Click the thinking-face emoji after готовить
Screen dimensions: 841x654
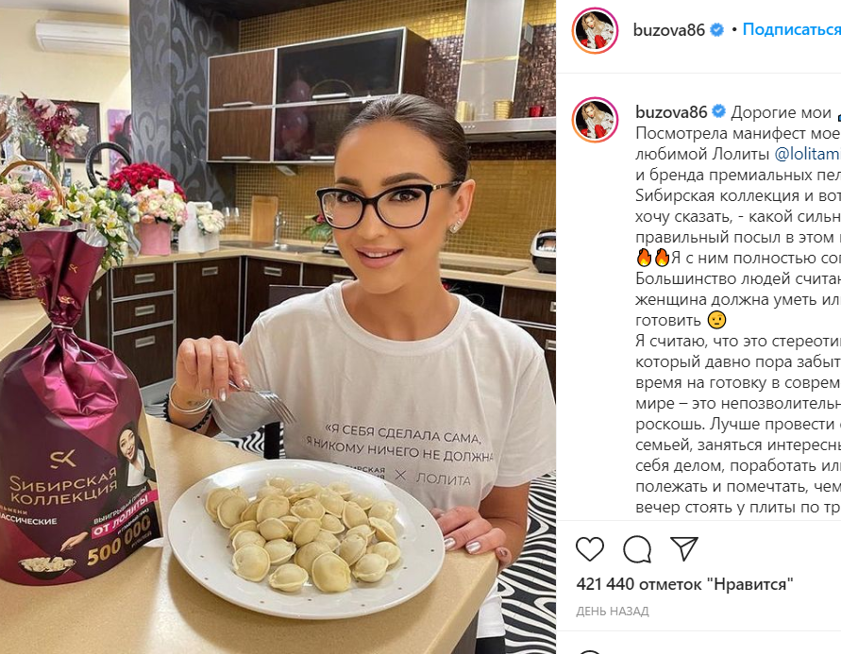[717, 320]
